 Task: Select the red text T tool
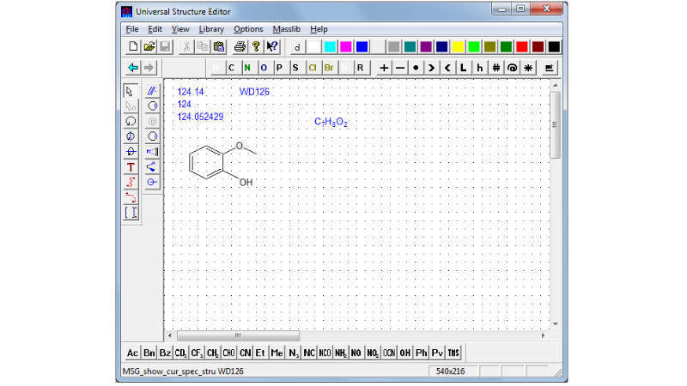(131, 167)
